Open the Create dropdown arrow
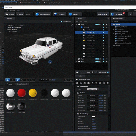Viewport: 136px width, 136px height. tap(80, 14)
